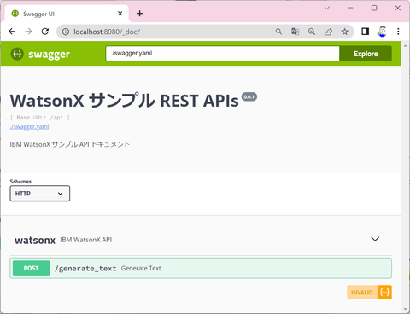Click the Swagger logo icon

click(x=17, y=54)
